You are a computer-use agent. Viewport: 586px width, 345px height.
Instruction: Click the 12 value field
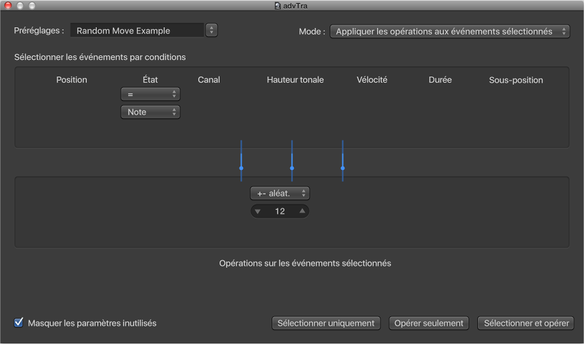pyautogui.click(x=280, y=212)
